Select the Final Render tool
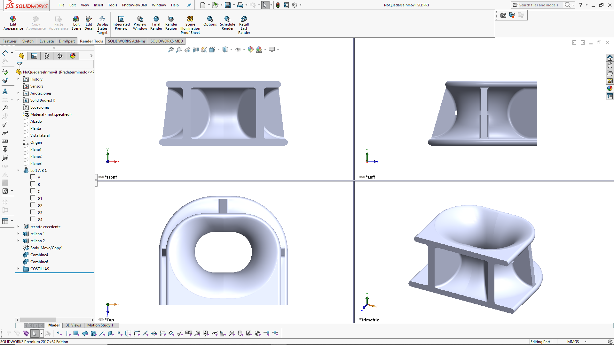This screenshot has width=614, height=345. (x=156, y=22)
